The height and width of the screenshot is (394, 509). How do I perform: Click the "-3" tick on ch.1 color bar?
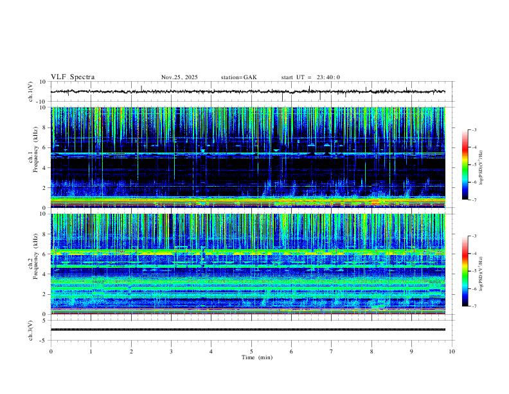coord(474,129)
